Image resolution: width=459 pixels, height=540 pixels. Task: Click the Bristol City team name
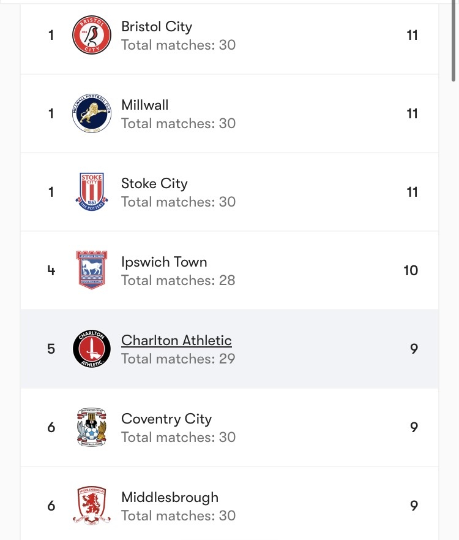click(x=157, y=26)
